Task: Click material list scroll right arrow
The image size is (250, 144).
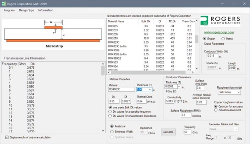Action: [x=193, y=72]
